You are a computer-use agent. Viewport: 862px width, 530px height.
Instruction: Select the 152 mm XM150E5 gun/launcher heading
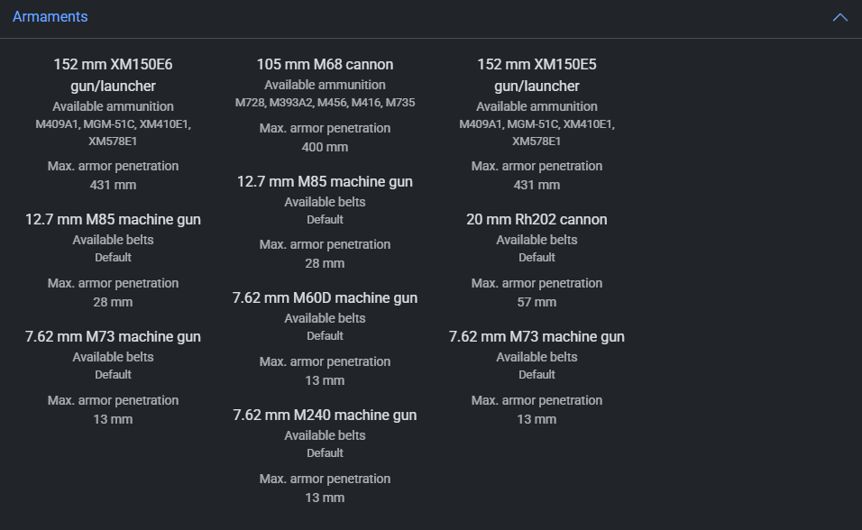[x=536, y=75]
